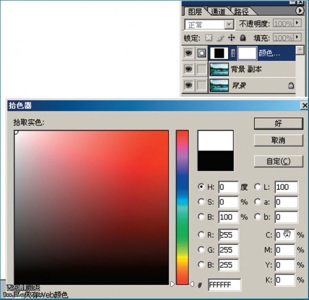Hide the 背景 副本 layer with its eye icon

188,69
